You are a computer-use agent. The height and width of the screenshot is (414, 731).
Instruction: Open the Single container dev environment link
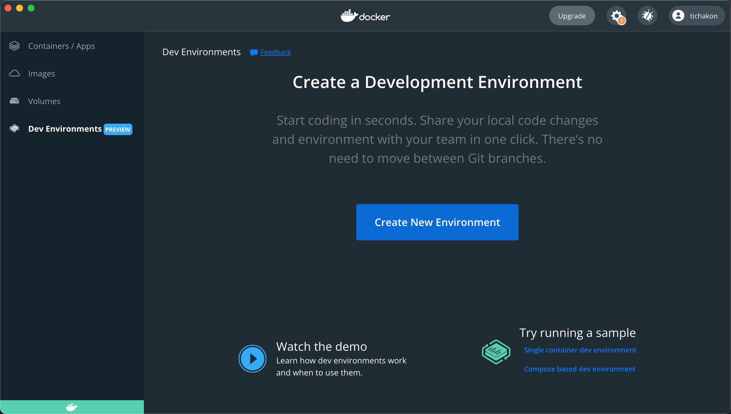pos(580,350)
